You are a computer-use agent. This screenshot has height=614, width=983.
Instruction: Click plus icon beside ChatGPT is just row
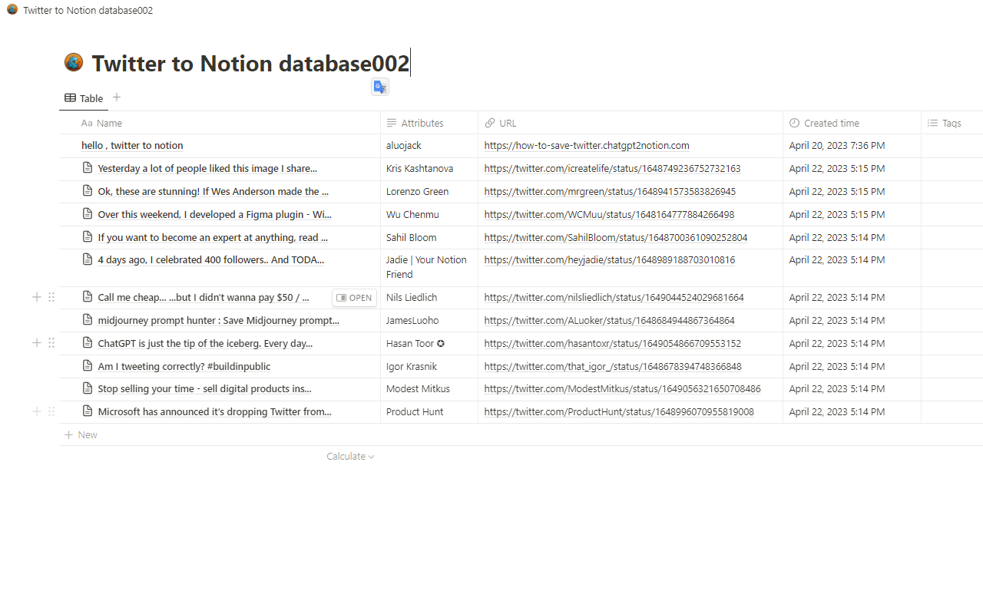pyautogui.click(x=36, y=343)
